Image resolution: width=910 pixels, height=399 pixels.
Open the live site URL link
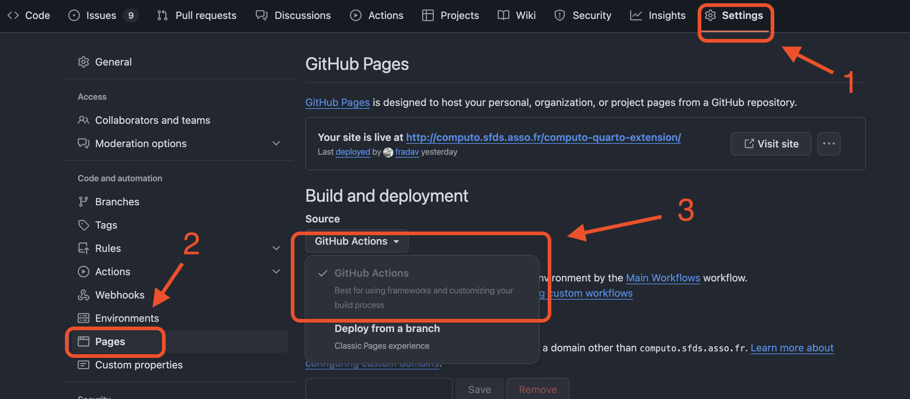[x=543, y=137]
